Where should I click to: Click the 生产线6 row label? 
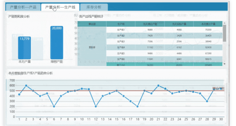tap(121, 59)
